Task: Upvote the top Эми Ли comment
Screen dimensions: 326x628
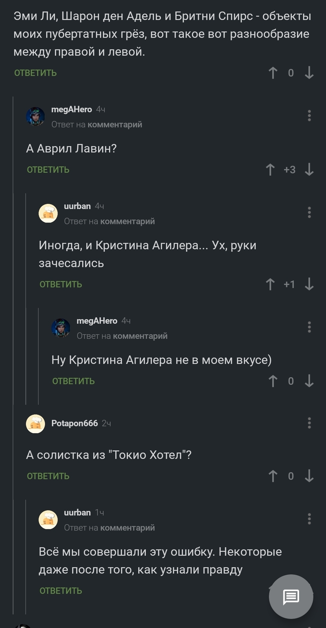Action: point(273,73)
